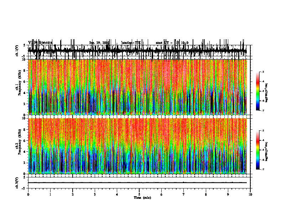Click the time axis tick label "5"
Screen dimensions: 282x218
(139, 194)
